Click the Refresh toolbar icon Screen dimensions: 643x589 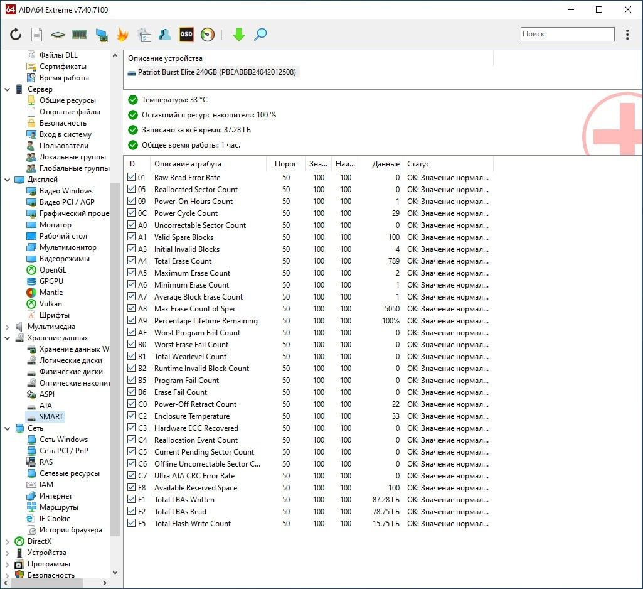pos(16,35)
